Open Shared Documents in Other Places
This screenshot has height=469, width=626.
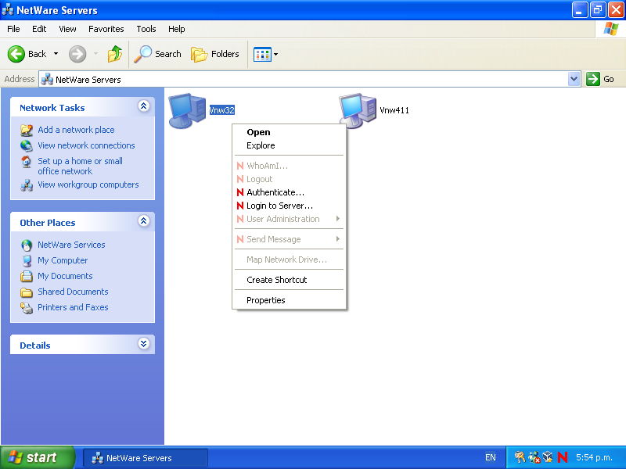[x=73, y=292]
